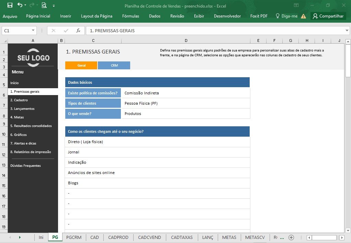Click the vertical scrollbar down arrow
The width and height of the screenshot is (351, 243).
click(x=348, y=230)
